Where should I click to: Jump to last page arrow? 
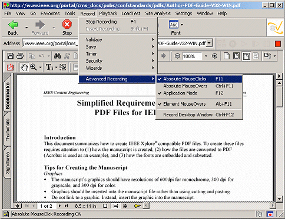click(x=67, y=206)
